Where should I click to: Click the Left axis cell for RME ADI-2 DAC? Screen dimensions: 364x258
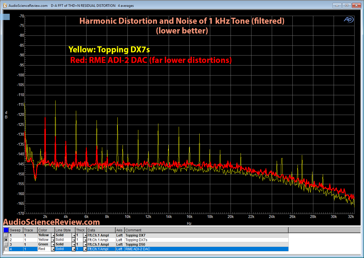(120, 249)
